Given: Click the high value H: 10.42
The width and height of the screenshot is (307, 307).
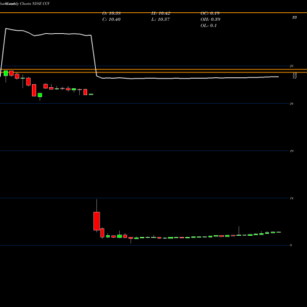Looking at the screenshot, I should coord(161,14).
